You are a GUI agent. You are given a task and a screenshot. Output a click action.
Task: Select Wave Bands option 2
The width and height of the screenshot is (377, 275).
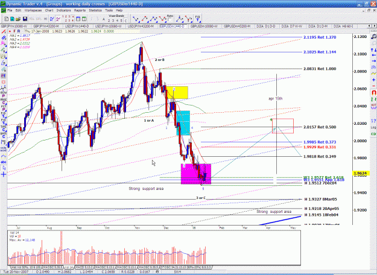(x=109, y=21)
